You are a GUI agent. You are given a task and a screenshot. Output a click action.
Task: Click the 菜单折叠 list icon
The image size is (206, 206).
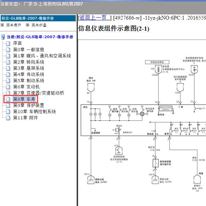pos(27,25)
